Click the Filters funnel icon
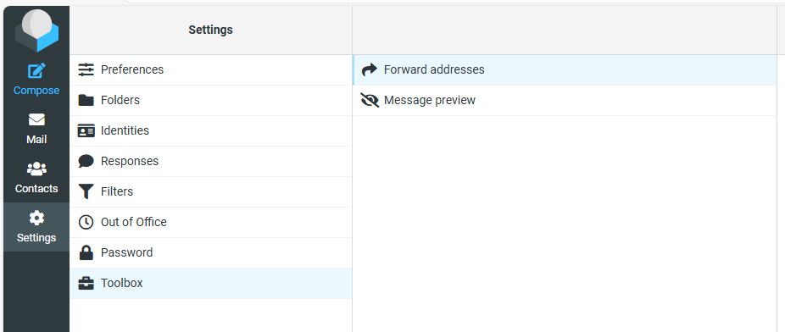This screenshot has width=785, height=332. [86, 191]
